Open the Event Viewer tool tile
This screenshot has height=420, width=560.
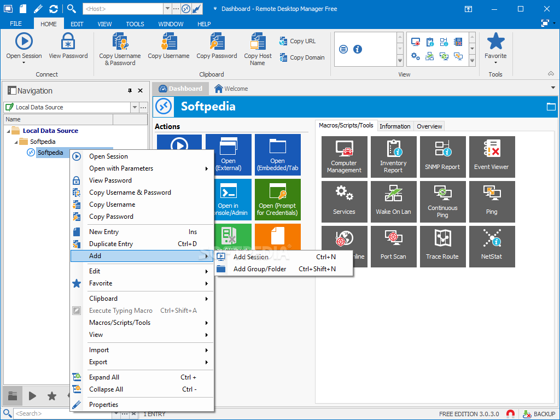pyautogui.click(x=492, y=157)
